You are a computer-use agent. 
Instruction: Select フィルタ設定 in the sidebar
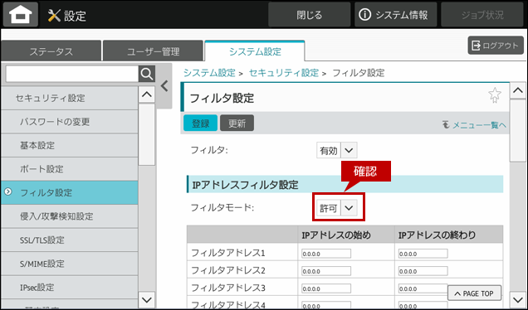pos(70,192)
